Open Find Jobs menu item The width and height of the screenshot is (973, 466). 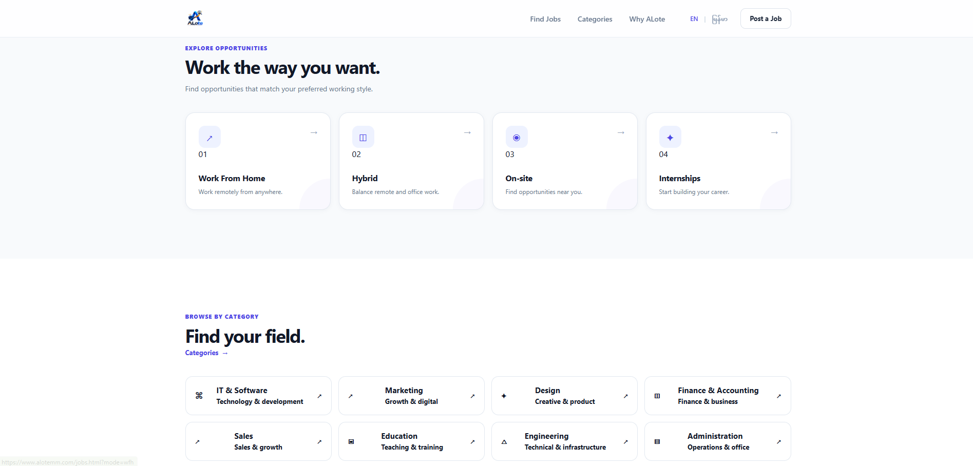pyautogui.click(x=545, y=19)
